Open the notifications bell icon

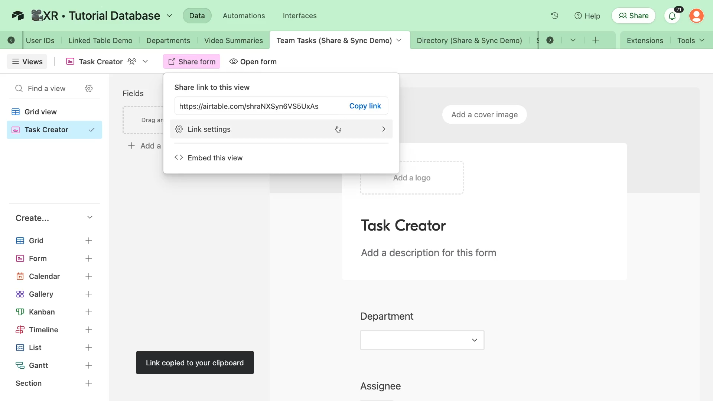click(672, 16)
